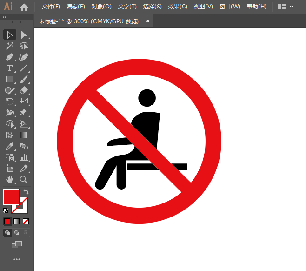Viewport: 306px width, 271px height.
Task: Select the Pen tool
Action: pyautogui.click(x=9, y=57)
